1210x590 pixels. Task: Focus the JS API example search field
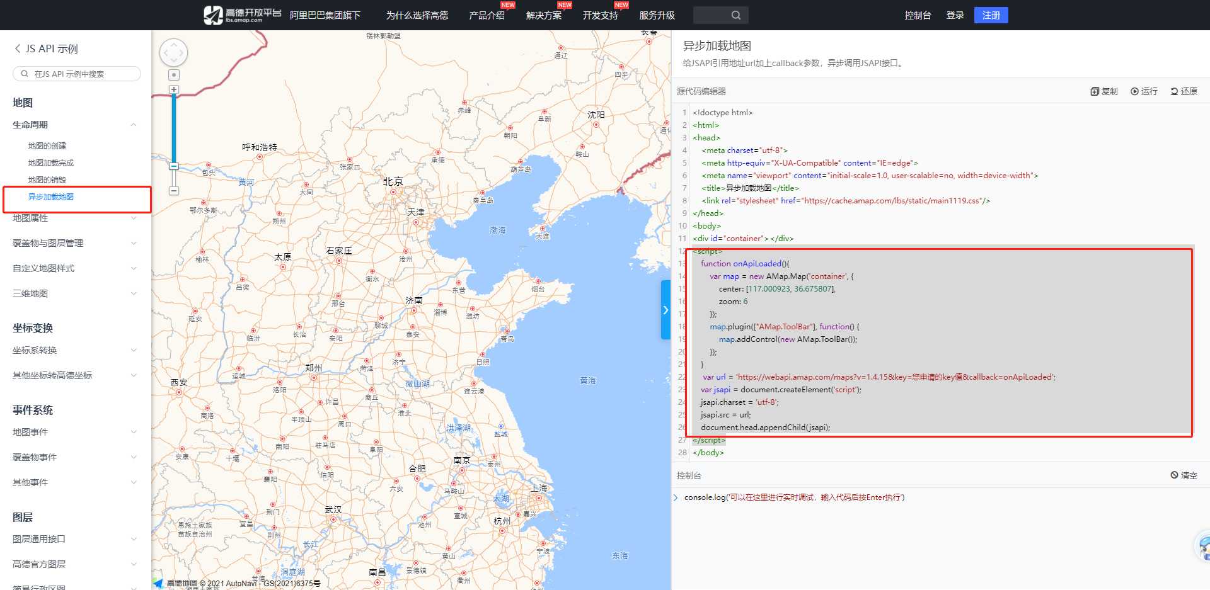(77, 74)
